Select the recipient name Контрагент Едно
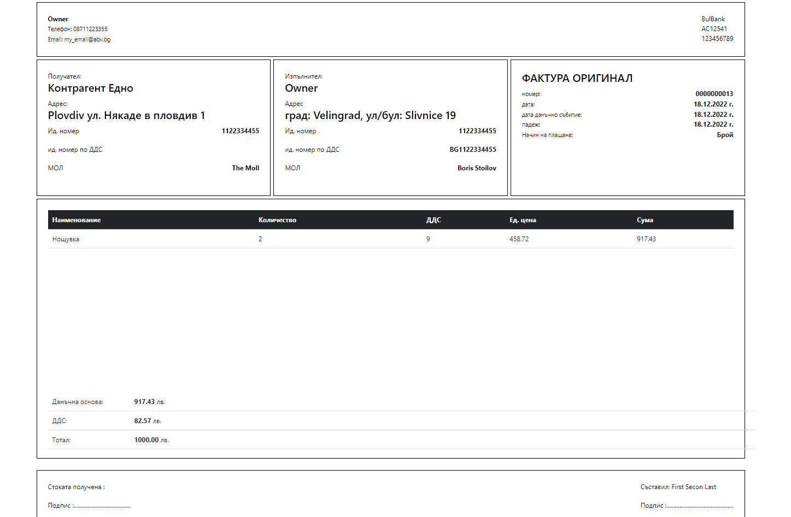The image size is (791, 517). pos(91,87)
